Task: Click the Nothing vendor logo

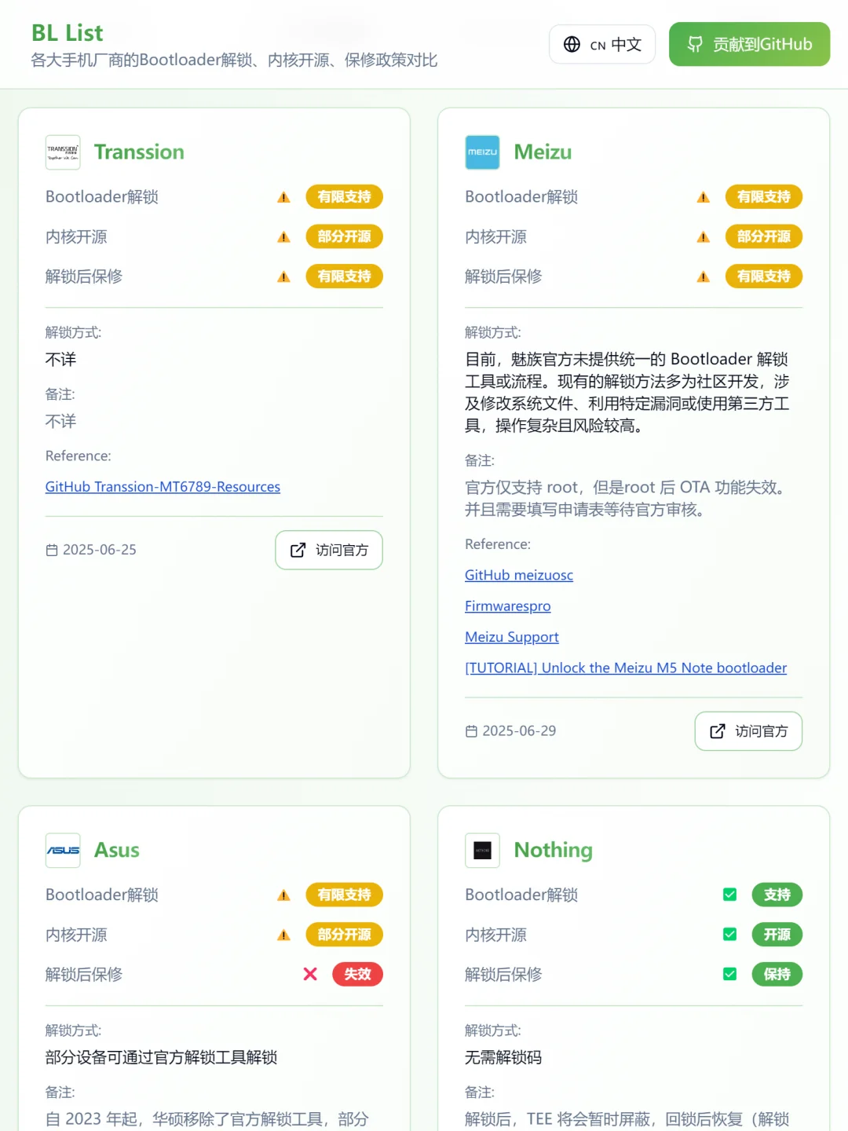Action: click(x=482, y=850)
